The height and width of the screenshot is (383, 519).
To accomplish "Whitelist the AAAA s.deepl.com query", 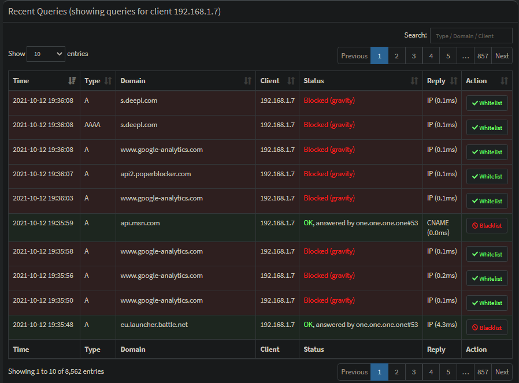I will [x=487, y=128].
